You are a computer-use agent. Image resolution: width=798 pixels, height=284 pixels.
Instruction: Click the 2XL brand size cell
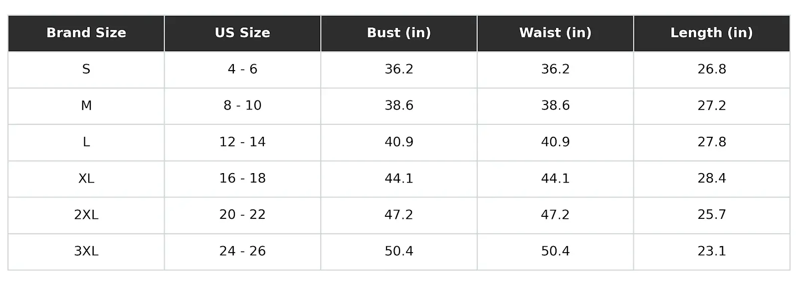pyautogui.click(x=86, y=214)
